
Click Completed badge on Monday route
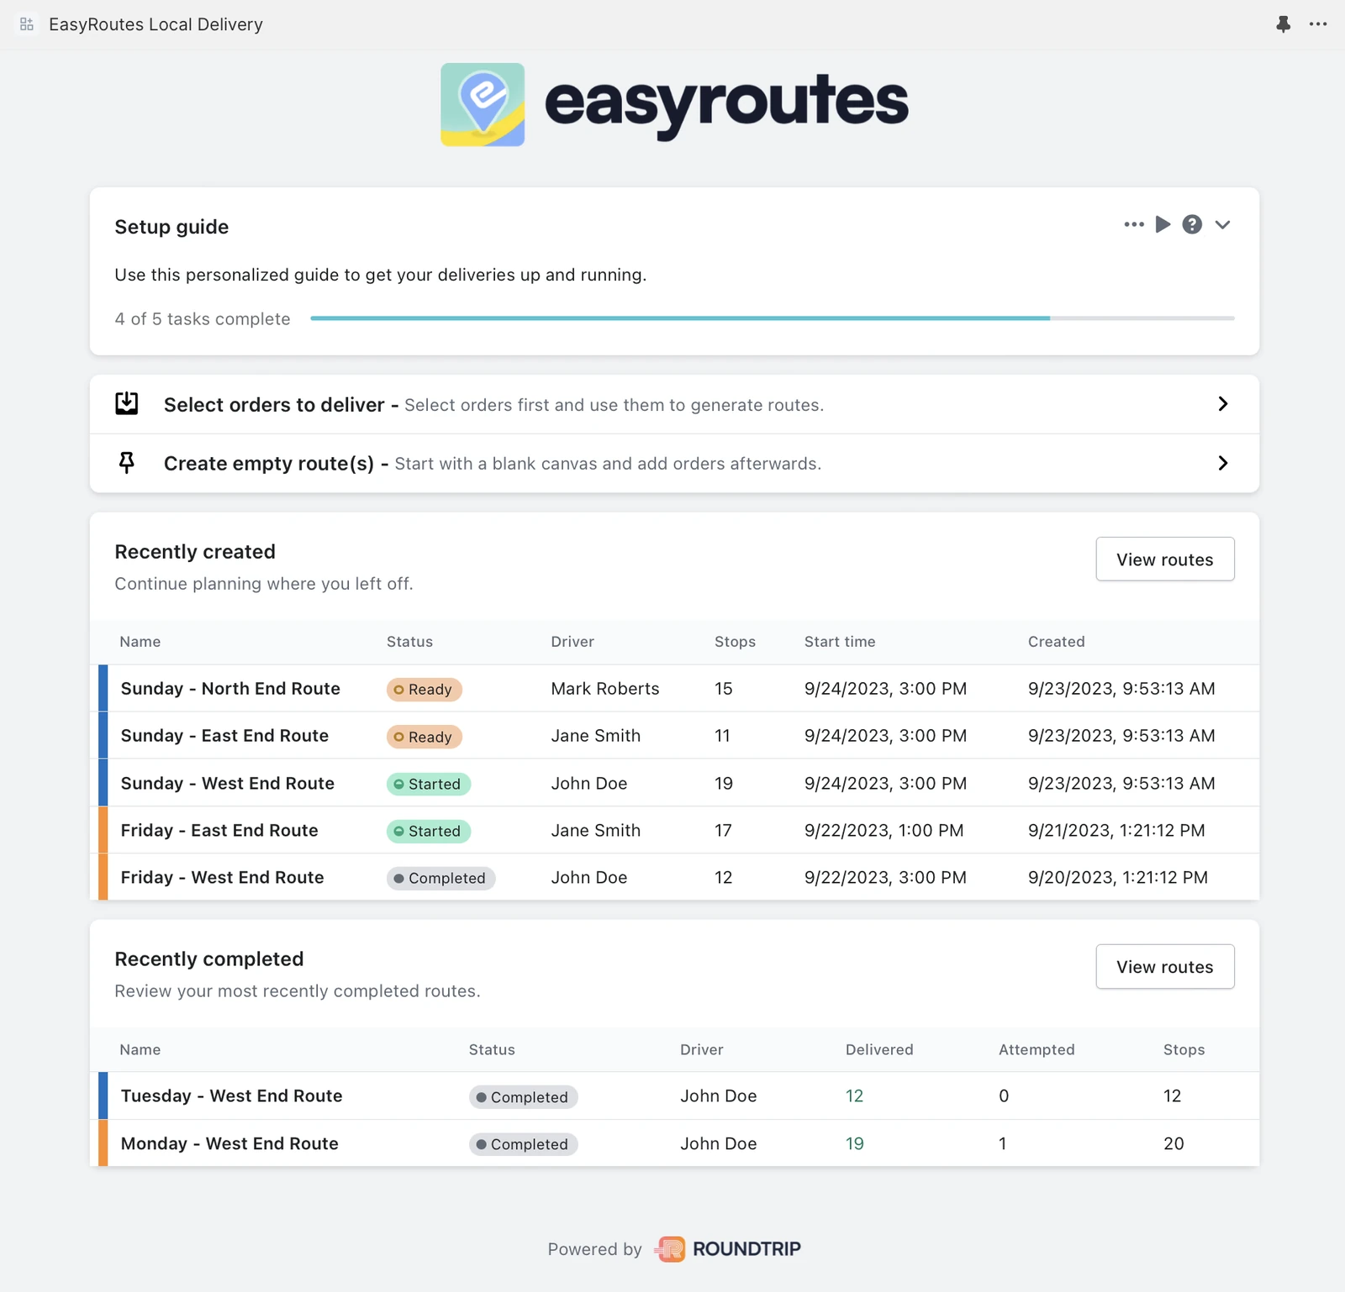click(524, 1144)
